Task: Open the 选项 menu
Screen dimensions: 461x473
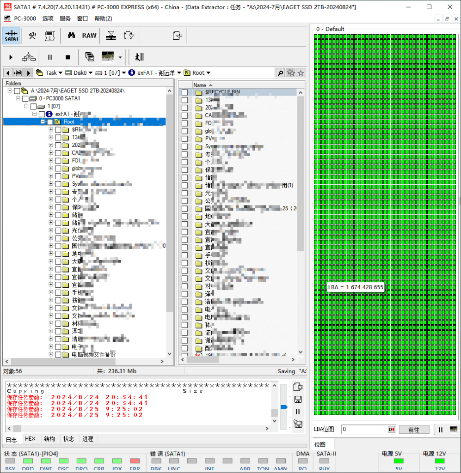Action: coord(48,18)
